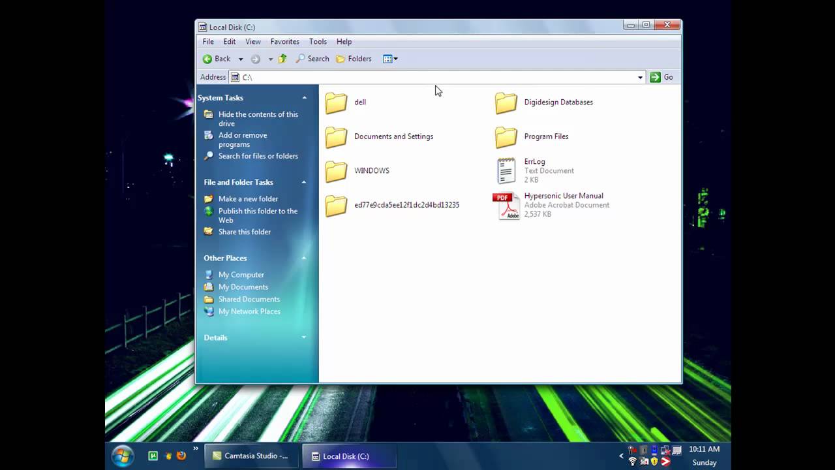Click the taskbar clock showing 10:11 AM

pyautogui.click(x=705, y=449)
